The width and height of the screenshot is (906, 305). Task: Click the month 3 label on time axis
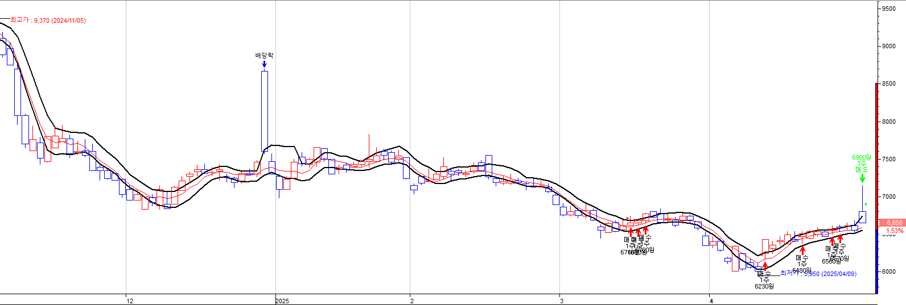click(562, 300)
